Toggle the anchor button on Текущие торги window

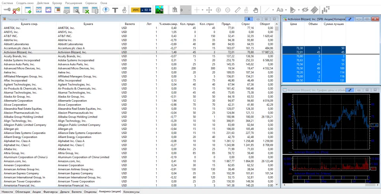[x=248, y=19]
